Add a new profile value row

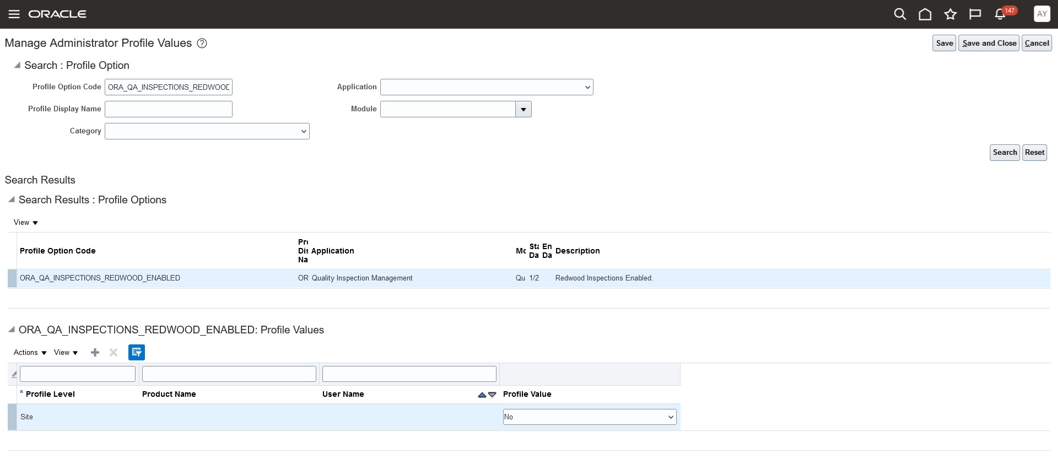[x=95, y=353]
